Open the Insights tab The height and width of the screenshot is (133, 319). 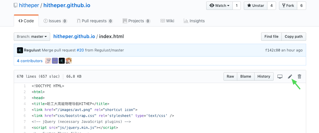pyautogui.click(x=194, y=21)
